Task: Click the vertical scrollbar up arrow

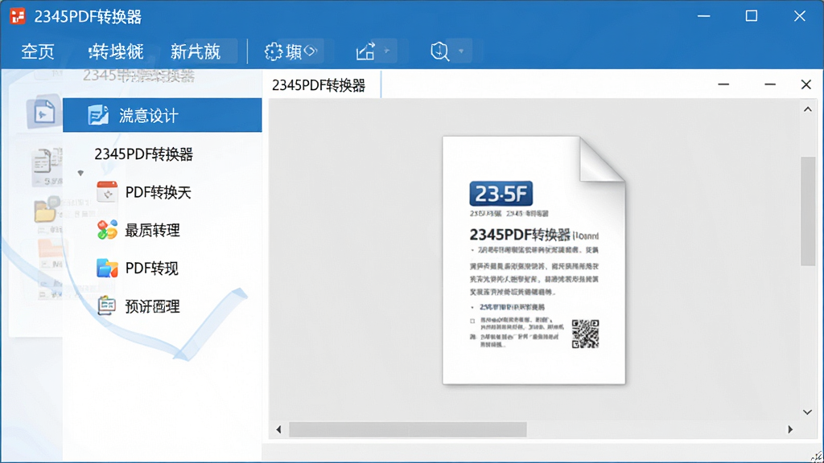Action: click(808, 109)
